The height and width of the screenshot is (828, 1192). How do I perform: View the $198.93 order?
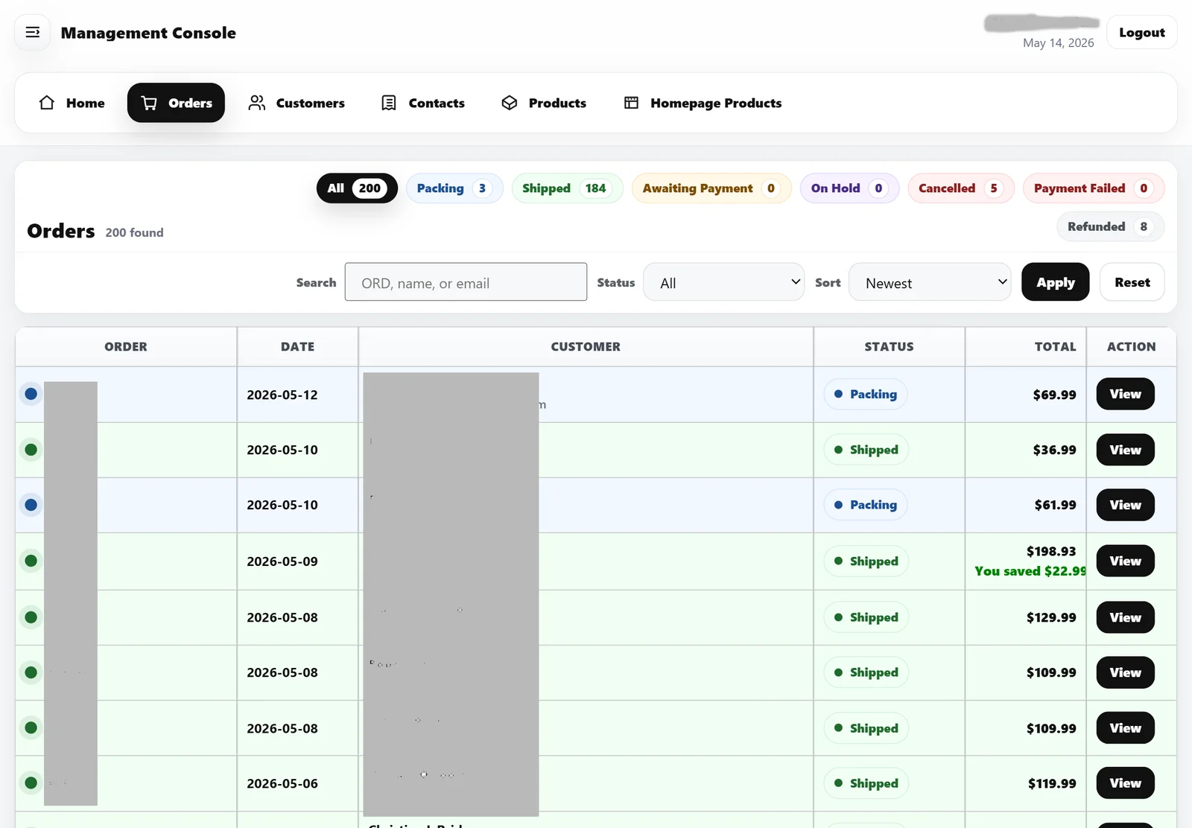(1125, 561)
